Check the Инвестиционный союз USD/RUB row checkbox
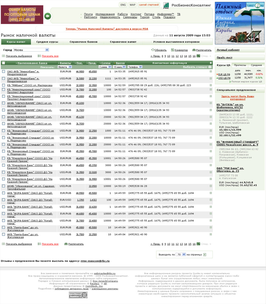 (x=3, y=89)
